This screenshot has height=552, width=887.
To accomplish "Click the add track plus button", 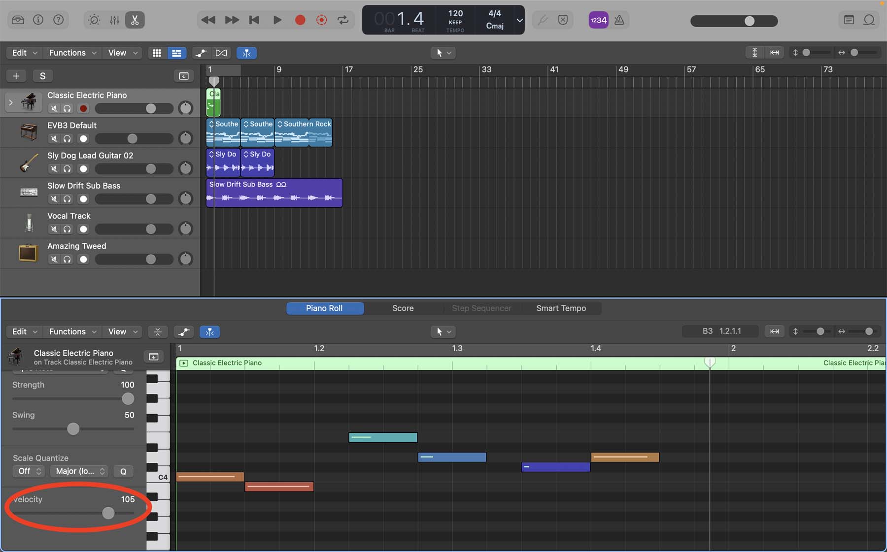I will pyautogui.click(x=16, y=76).
